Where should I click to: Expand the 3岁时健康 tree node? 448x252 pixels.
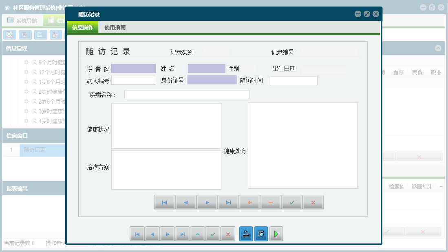click(x=26, y=111)
